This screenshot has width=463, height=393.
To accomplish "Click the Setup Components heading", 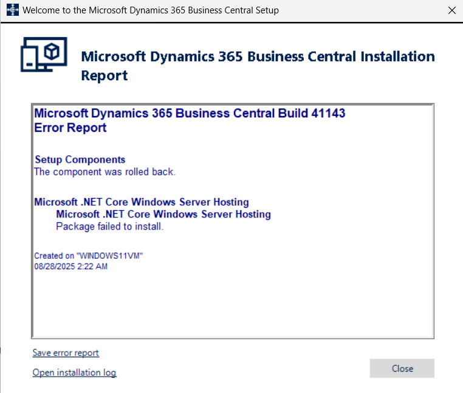I will (80, 159).
